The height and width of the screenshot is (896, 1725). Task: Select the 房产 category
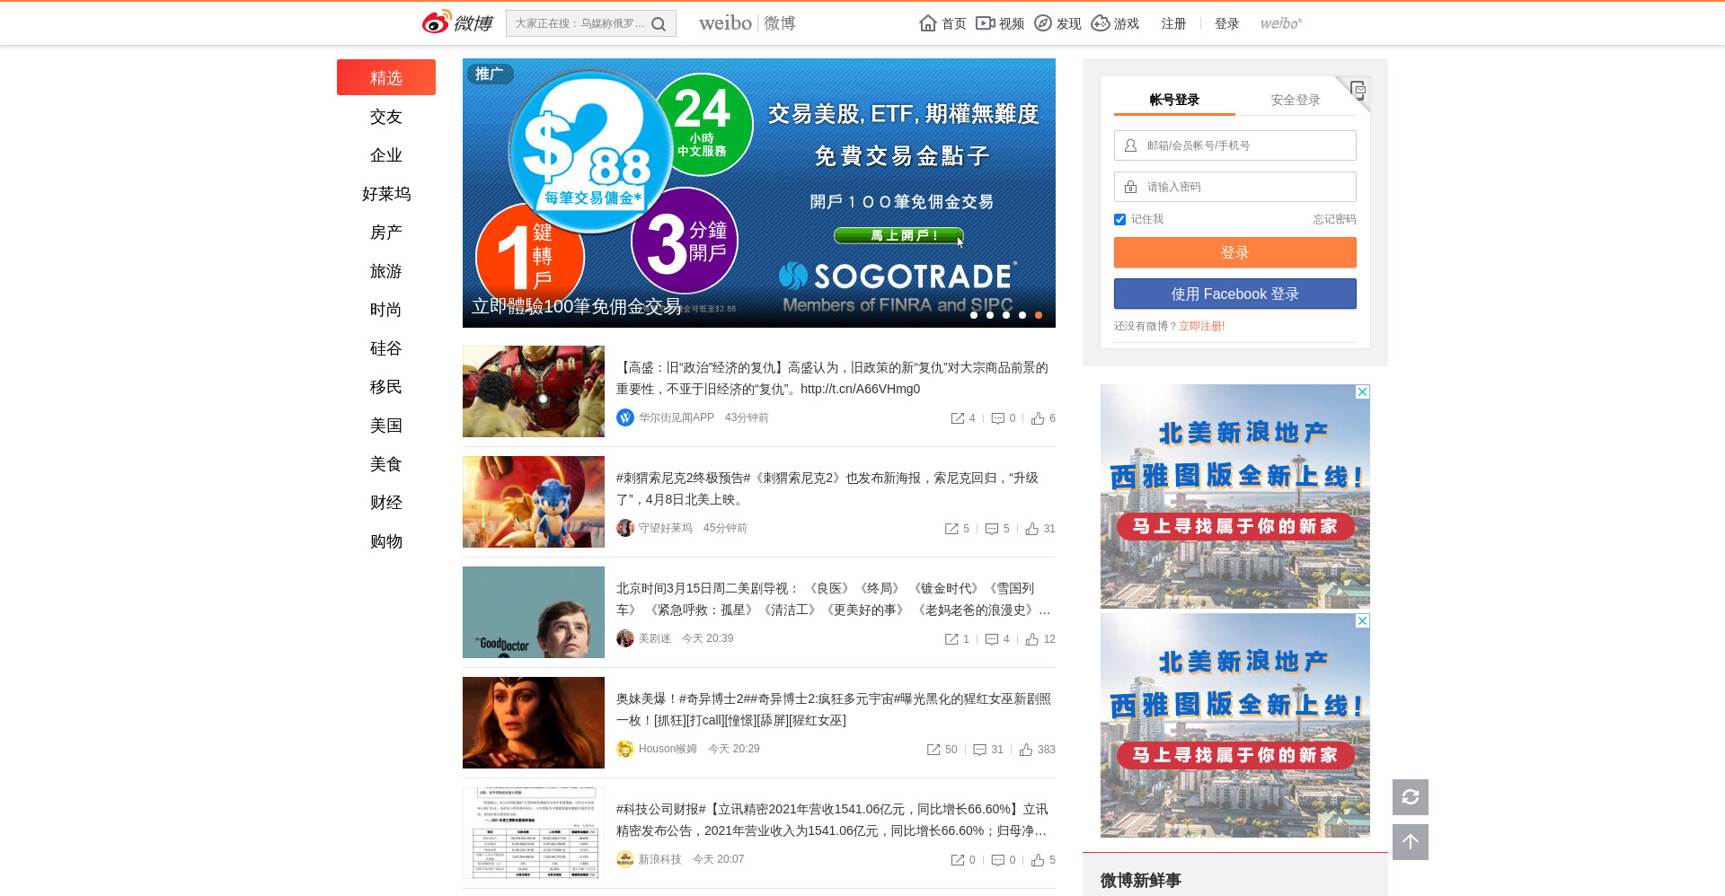click(386, 233)
